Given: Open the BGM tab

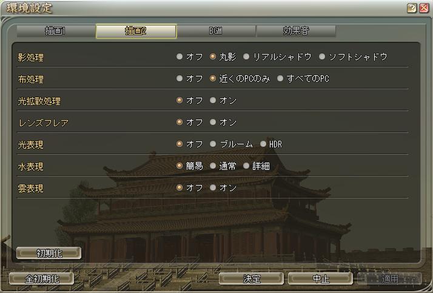Looking at the screenshot, I should (216, 31).
